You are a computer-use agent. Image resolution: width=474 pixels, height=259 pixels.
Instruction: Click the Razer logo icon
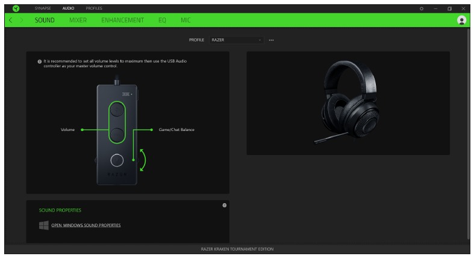(x=16, y=8)
